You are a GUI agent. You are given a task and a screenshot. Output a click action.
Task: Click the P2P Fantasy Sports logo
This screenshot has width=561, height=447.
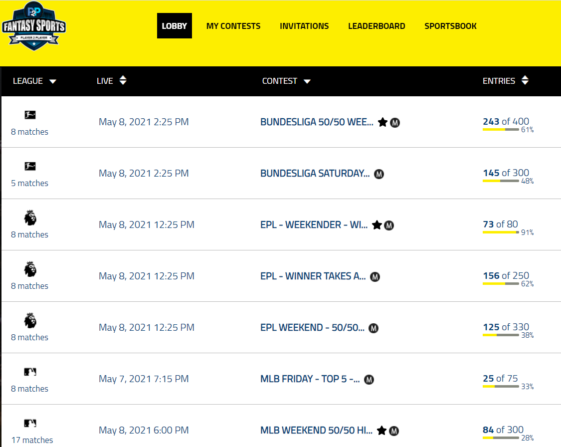(x=33, y=27)
